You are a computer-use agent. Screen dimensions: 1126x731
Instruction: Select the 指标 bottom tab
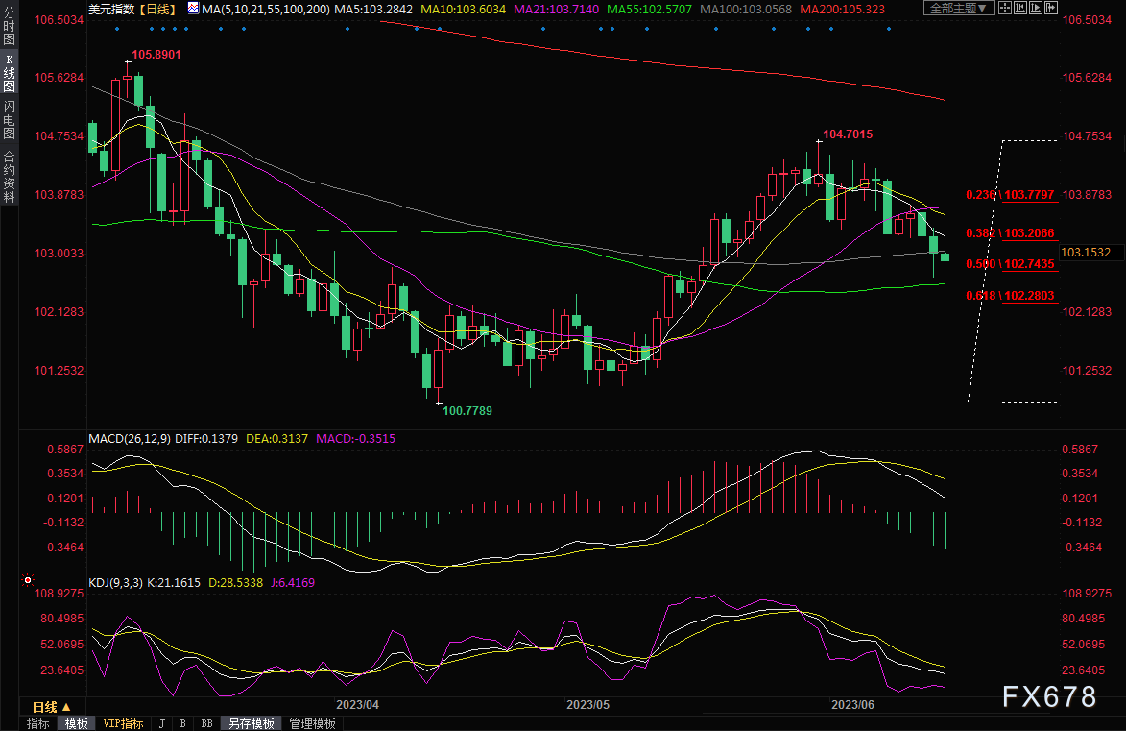coord(38,723)
